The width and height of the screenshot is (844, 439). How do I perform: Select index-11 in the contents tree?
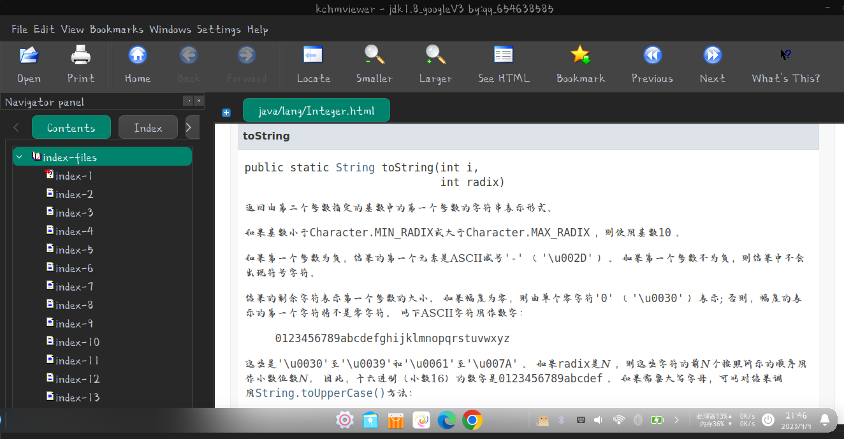tap(77, 361)
